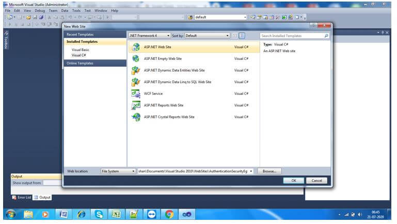397x224 pixels.
Task: Open Internet Explorer from the taskbar
Action: [81, 214]
